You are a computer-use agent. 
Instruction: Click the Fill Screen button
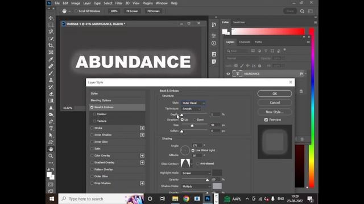coord(154,11)
